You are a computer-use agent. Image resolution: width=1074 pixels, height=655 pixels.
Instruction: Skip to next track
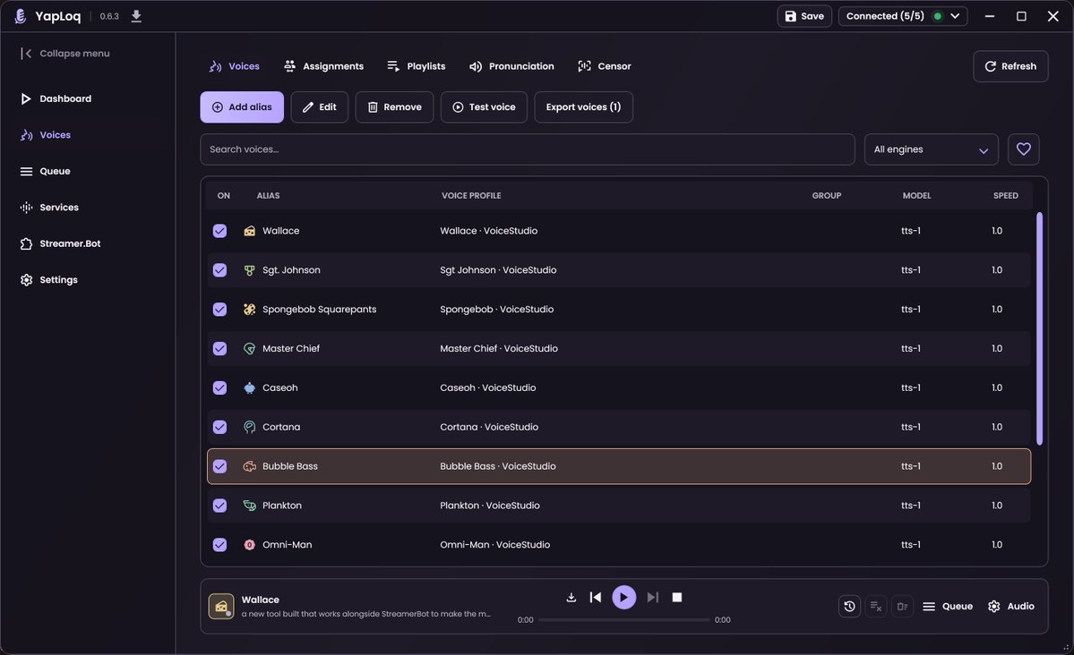pyautogui.click(x=653, y=598)
